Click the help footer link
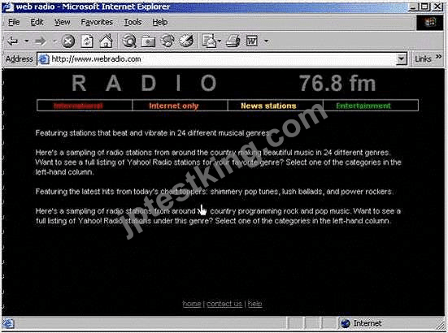The height and width of the screenshot is (333, 448). pyautogui.click(x=254, y=304)
